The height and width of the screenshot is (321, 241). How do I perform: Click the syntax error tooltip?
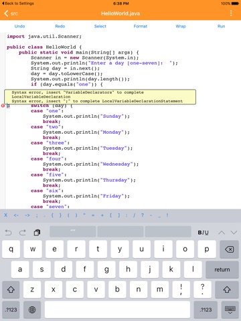pyautogui.click(x=100, y=97)
